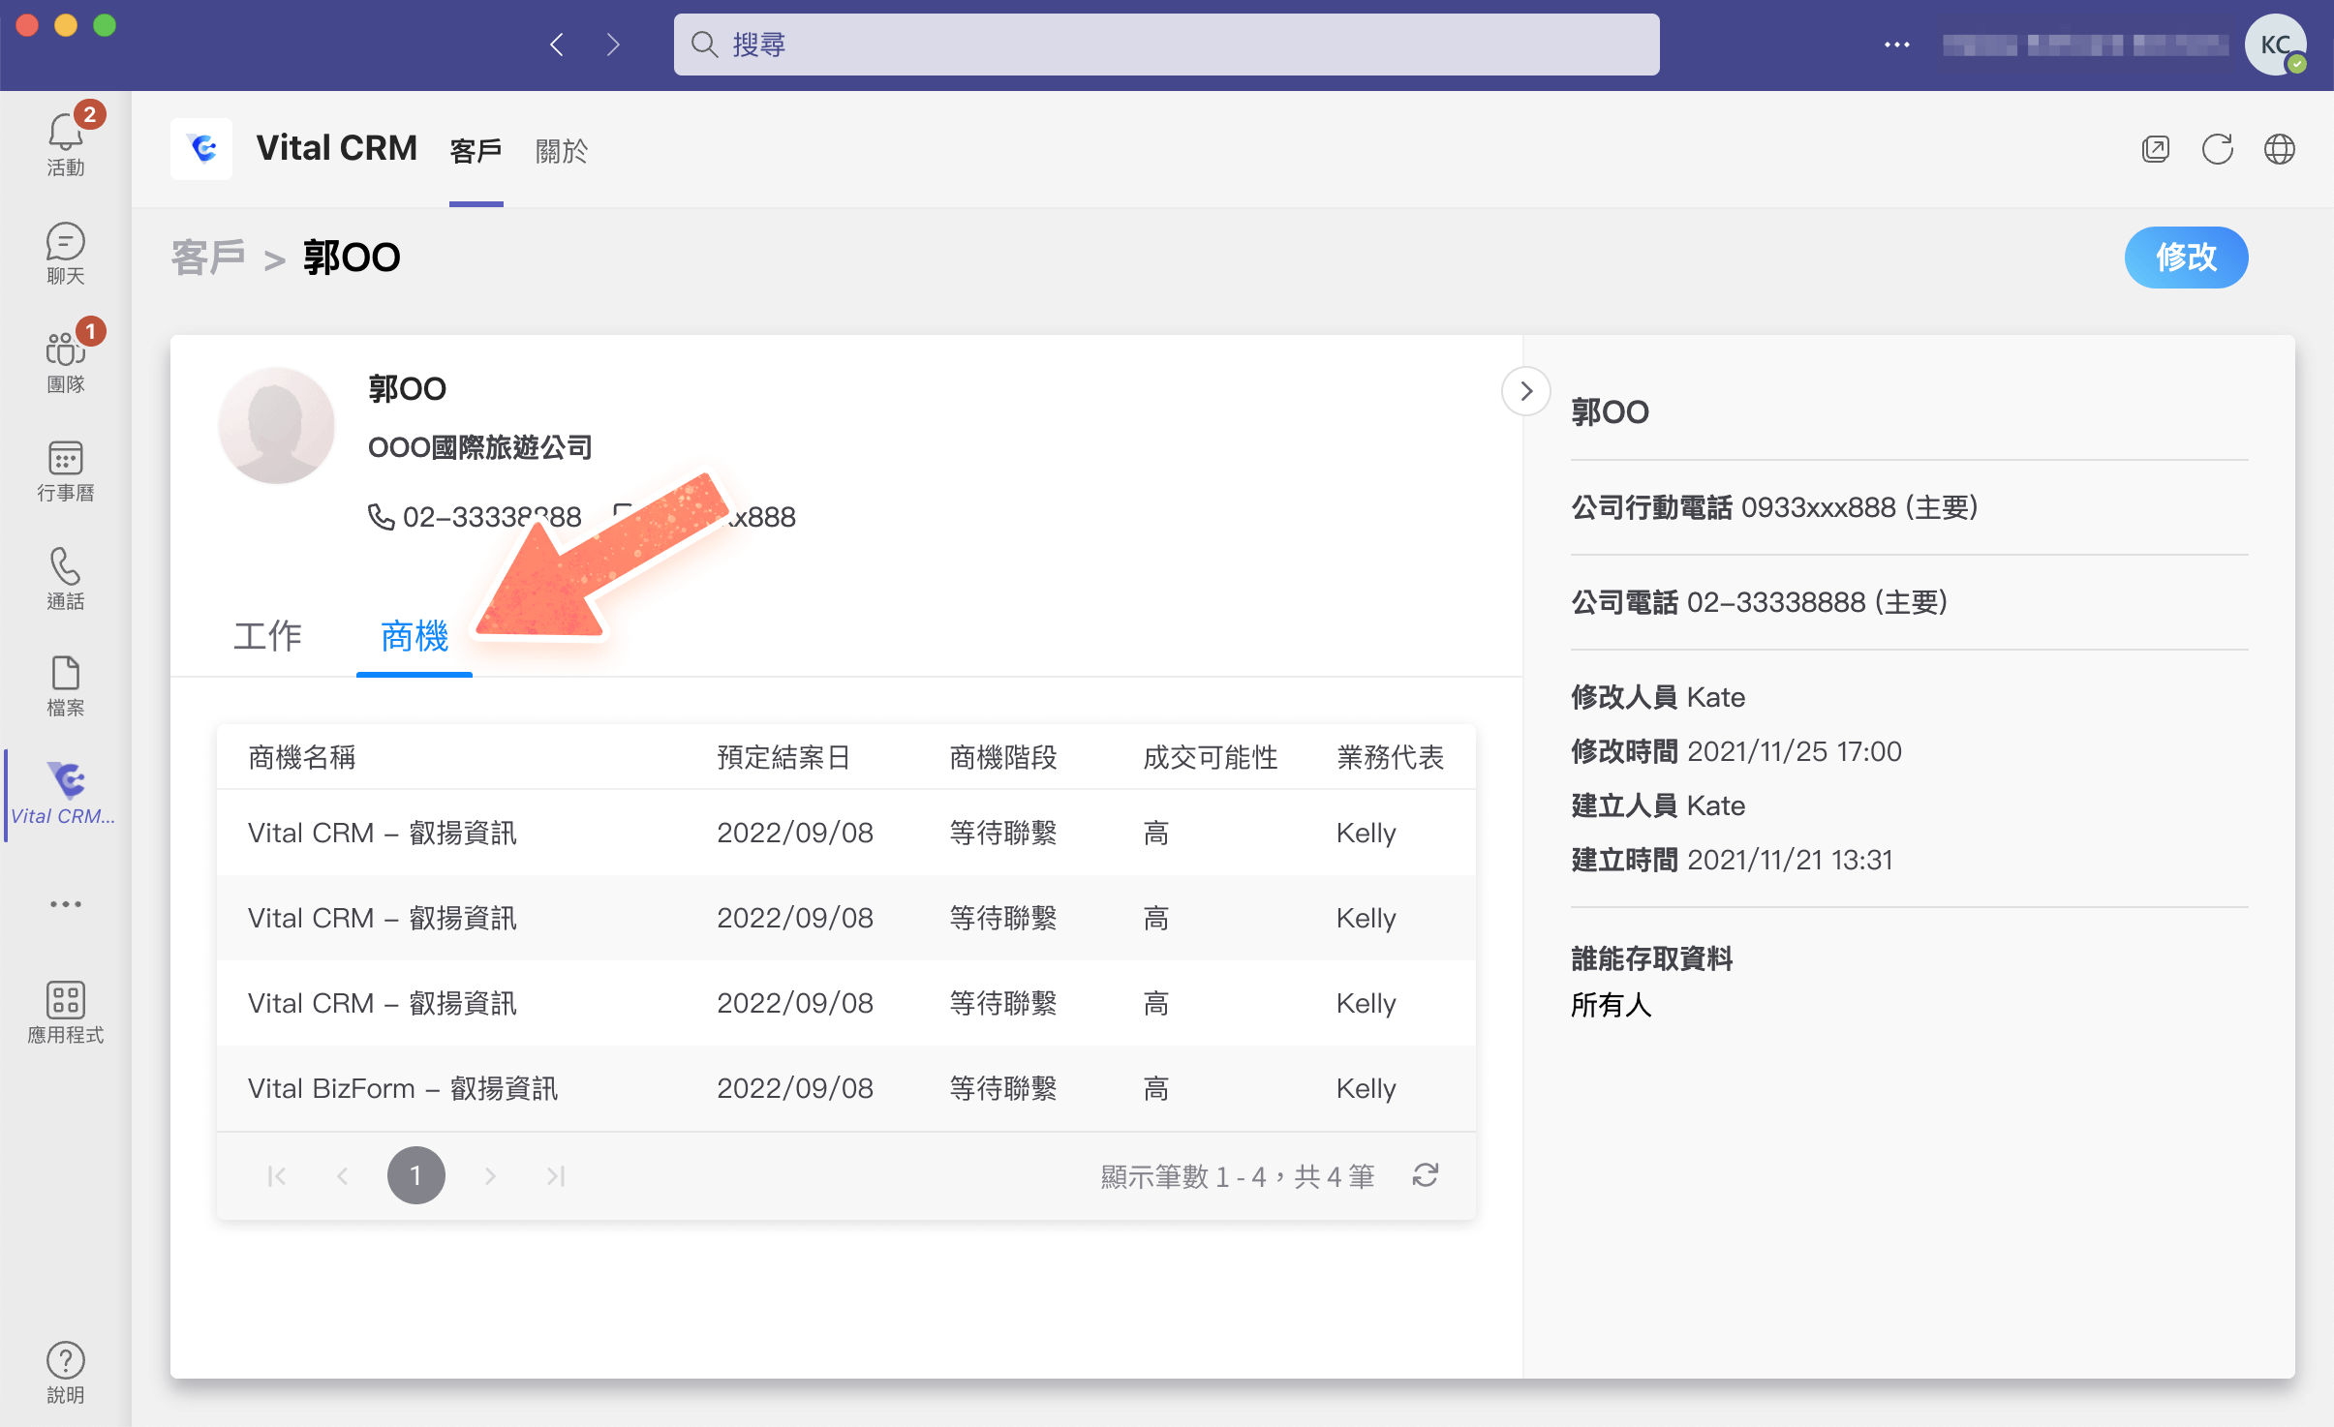The image size is (2334, 1427).
Task: Select the 商機 tab
Action: click(415, 636)
